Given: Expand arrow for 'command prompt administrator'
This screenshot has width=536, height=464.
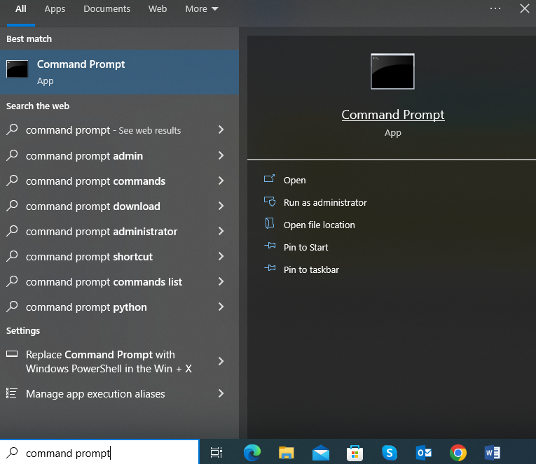Looking at the screenshot, I should 221,231.
